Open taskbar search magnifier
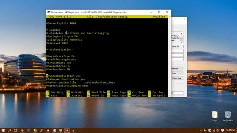This screenshot has width=237, height=133. tap(9, 130)
